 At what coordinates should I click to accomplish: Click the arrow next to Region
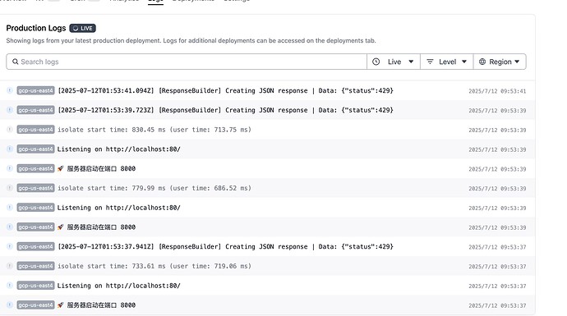(517, 62)
